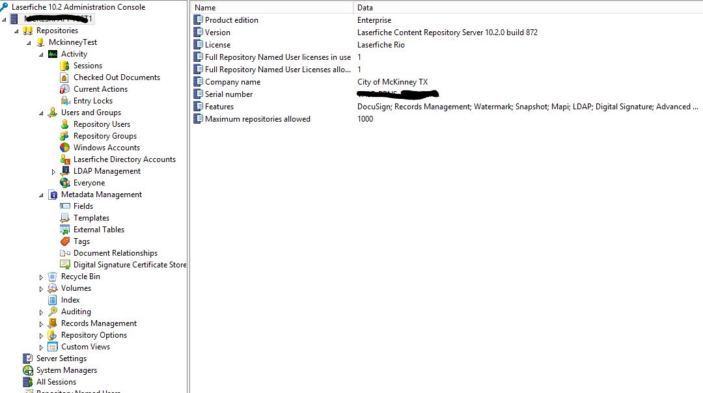
Task: Click the 'Laserfiche Content Repository Server 10.2.0 build 872' value
Action: (x=447, y=33)
